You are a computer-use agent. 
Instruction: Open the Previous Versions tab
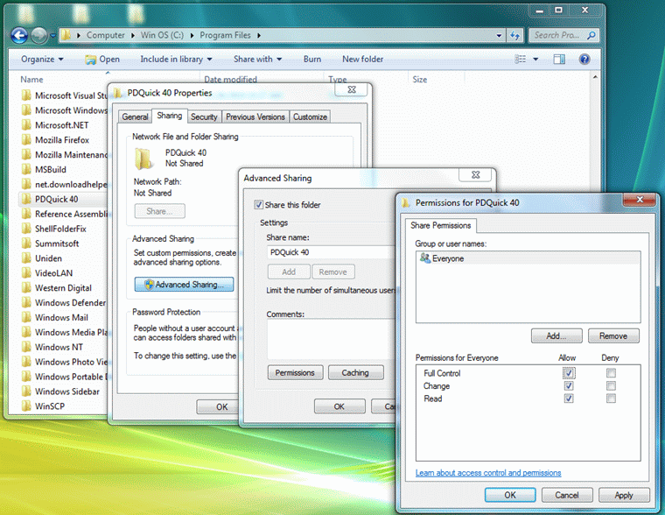(255, 116)
